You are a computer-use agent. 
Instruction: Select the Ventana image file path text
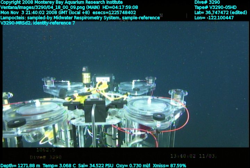(69, 7)
